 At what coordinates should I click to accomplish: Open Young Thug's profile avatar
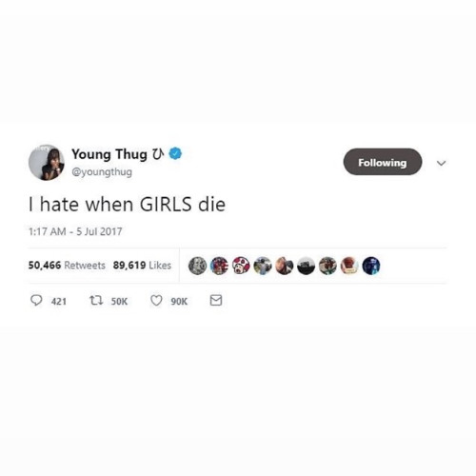47,163
